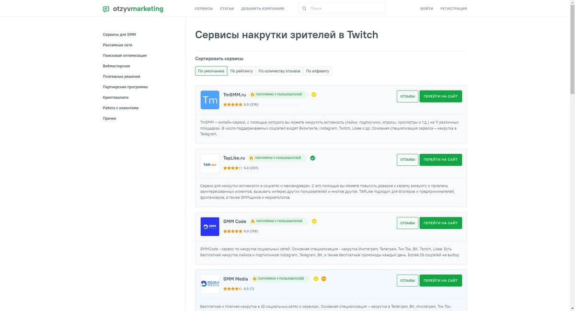575x311 pixels.
Task: Open Вебмастерская sidebar category
Action: [x=116, y=66]
